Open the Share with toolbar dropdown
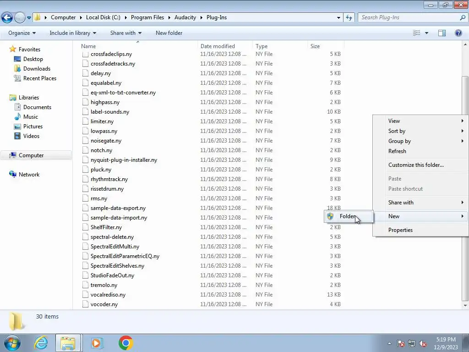Viewport: 469px width, 352px height. 125,33
